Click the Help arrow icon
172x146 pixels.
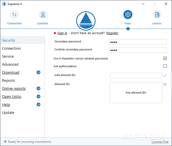click(x=38, y=105)
